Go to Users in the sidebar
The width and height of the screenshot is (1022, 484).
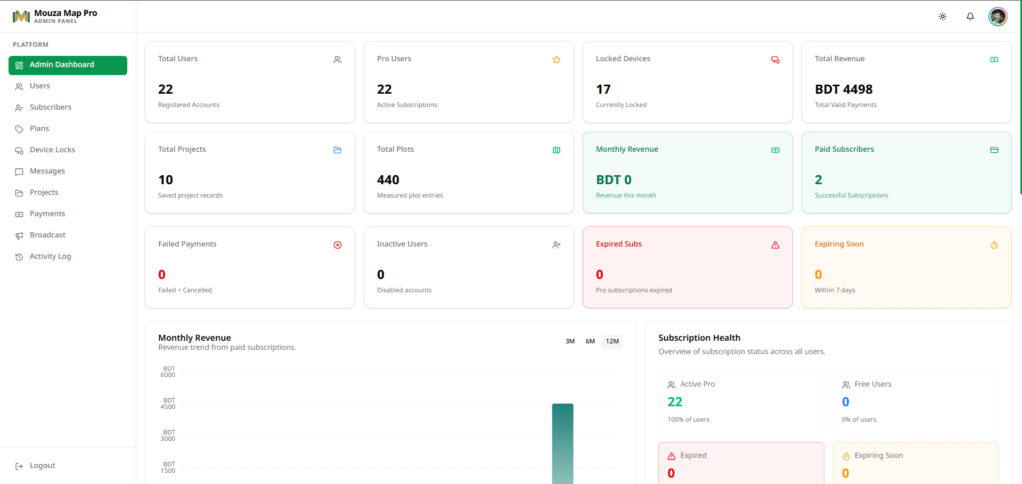coord(68,86)
